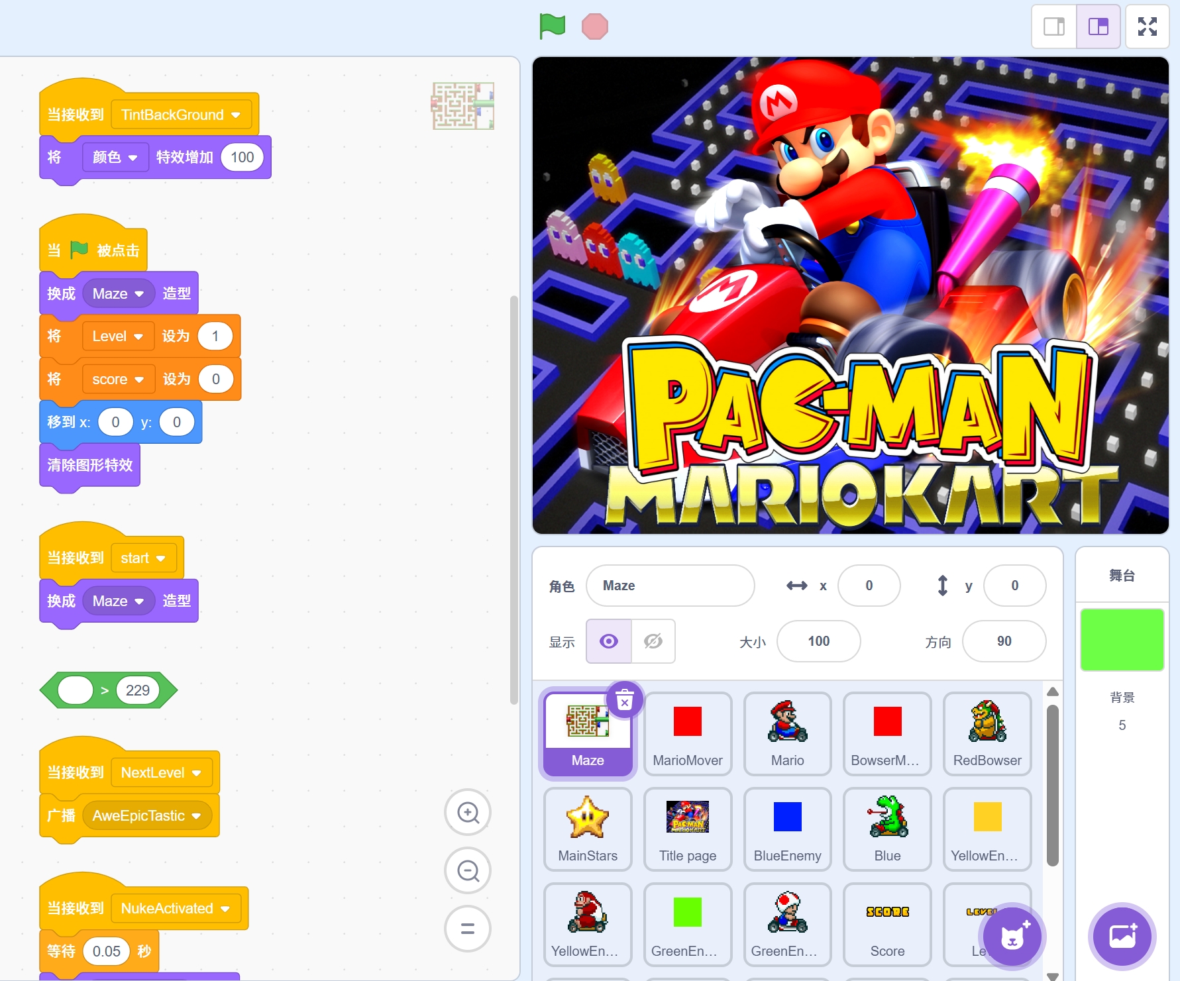This screenshot has width=1180, height=981.
Task: Open the choose a backdrop button
Action: [1122, 936]
